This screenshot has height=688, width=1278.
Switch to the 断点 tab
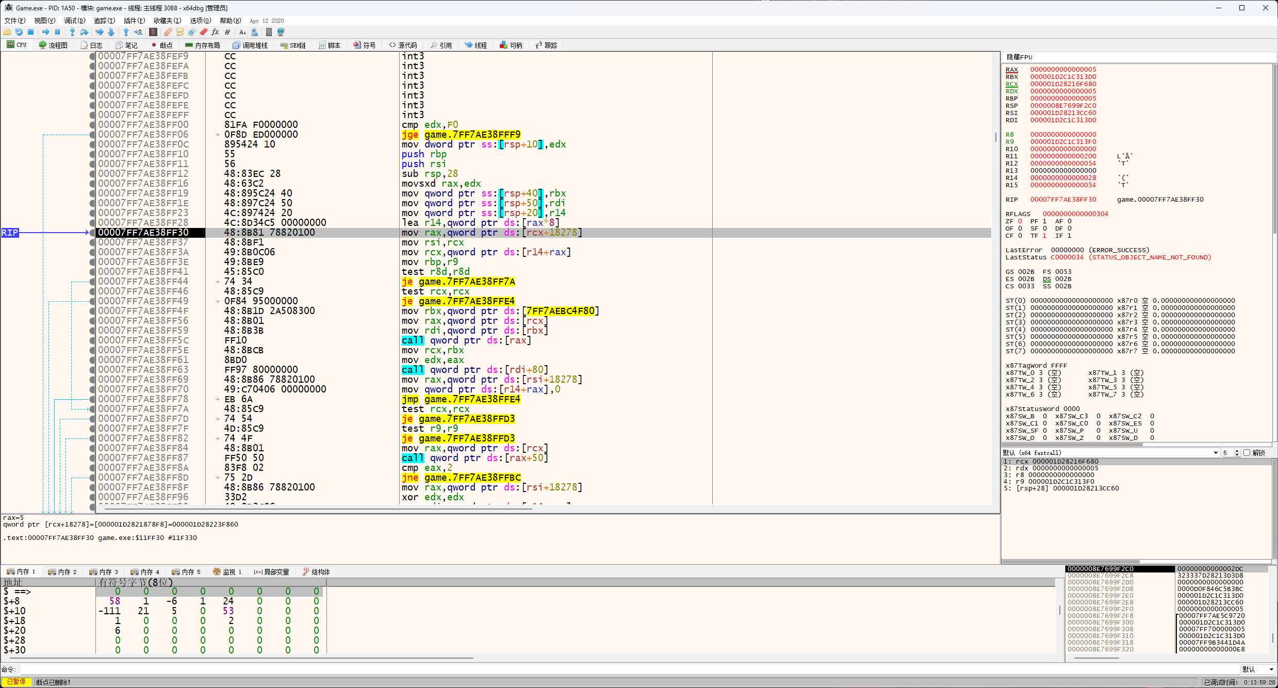161,45
